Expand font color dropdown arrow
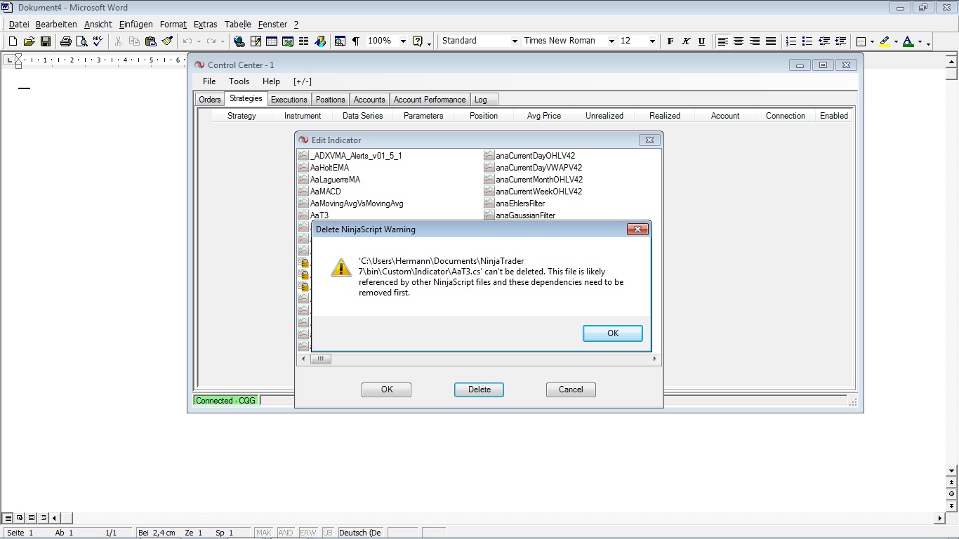 [x=920, y=41]
